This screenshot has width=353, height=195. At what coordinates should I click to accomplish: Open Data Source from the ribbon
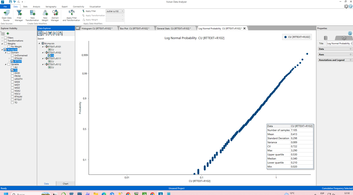(7, 16)
